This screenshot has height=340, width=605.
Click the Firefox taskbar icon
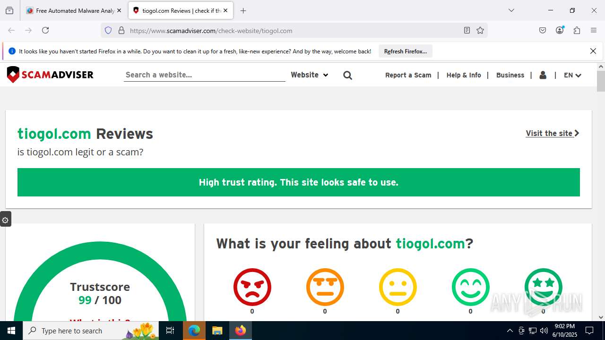point(241,331)
